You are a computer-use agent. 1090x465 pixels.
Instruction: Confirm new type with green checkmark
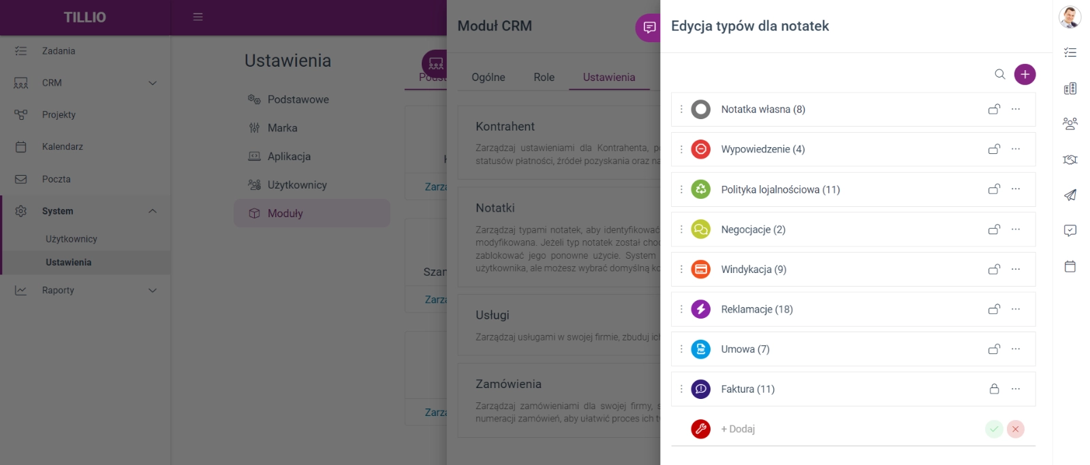[x=994, y=429]
